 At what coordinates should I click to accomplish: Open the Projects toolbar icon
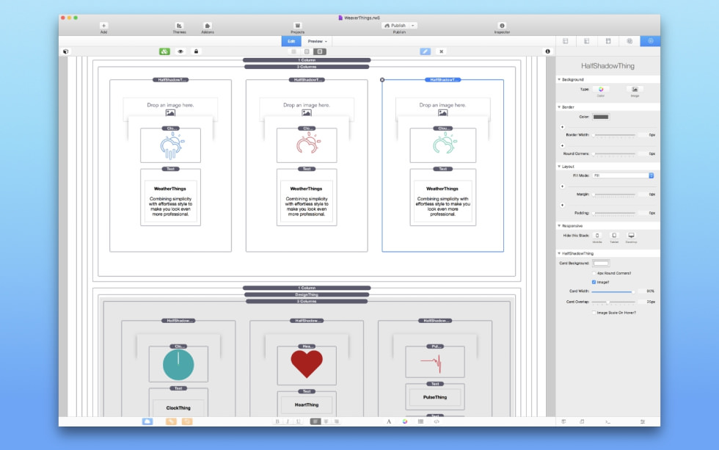click(298, 26)
